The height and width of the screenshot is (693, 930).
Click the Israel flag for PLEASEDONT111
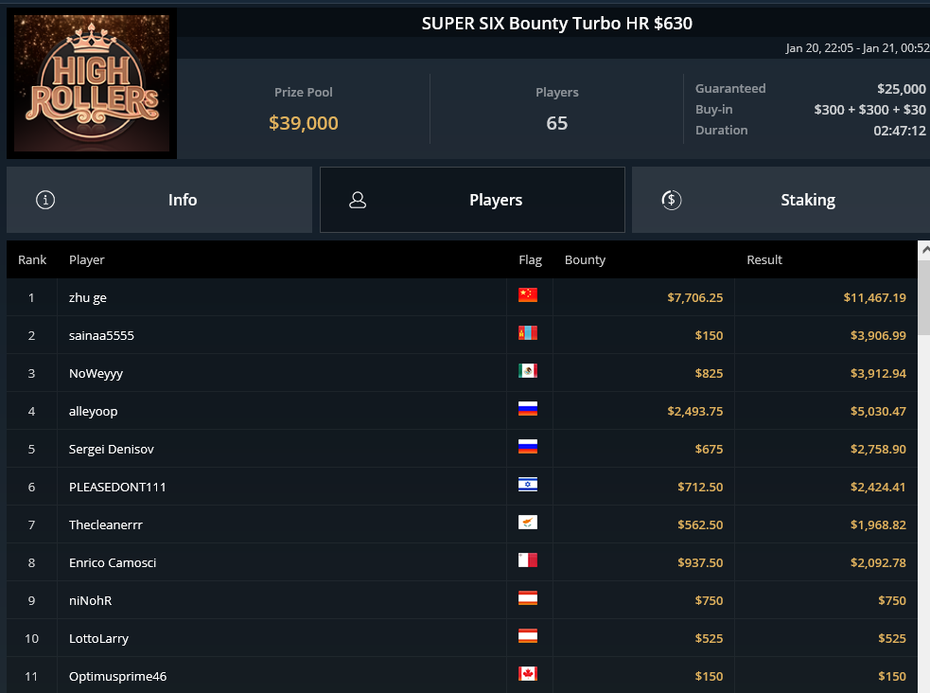click(528, 485)
